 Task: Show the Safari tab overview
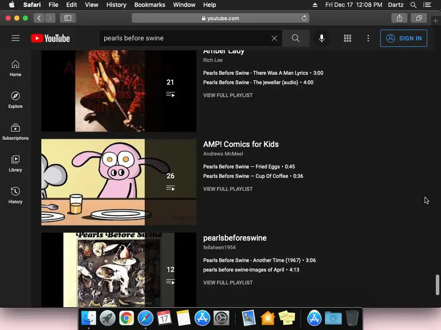coord(419,18)
